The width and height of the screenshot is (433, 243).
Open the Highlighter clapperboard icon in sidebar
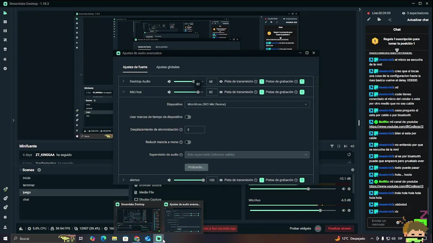(5, 59)
